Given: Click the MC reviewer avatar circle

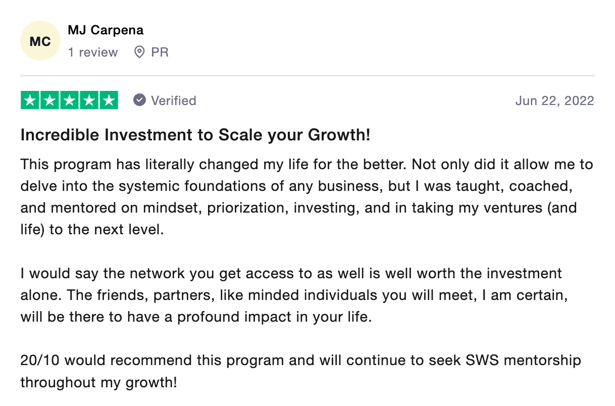Looking at the screenshot, I should [x=40, y=41].
